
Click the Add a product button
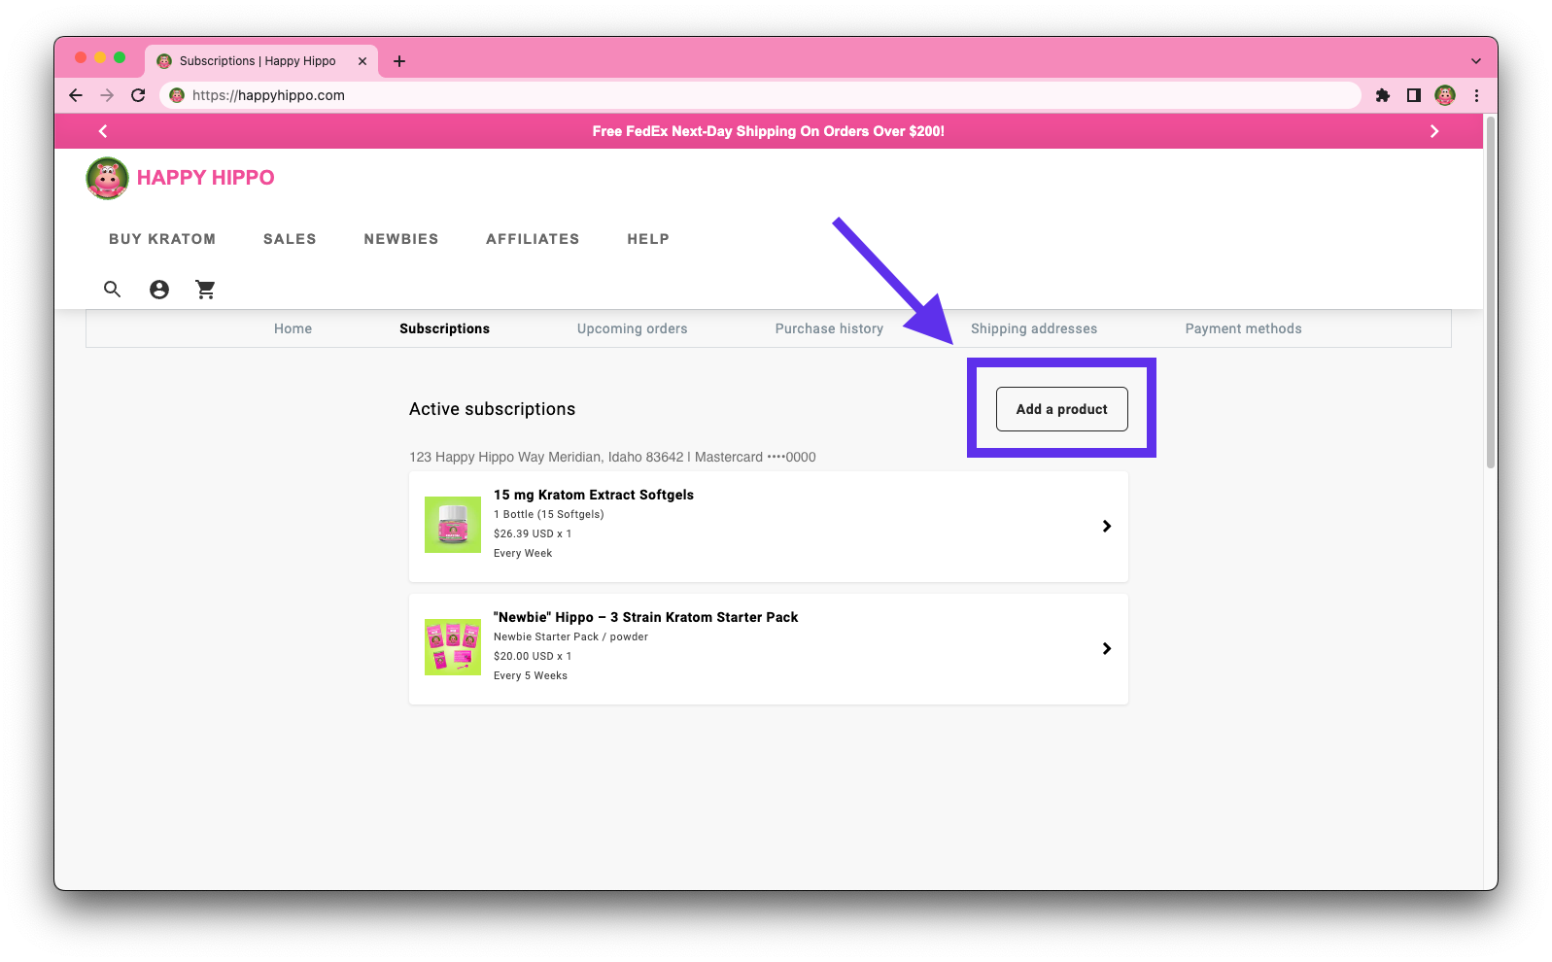click(1061, 409)
